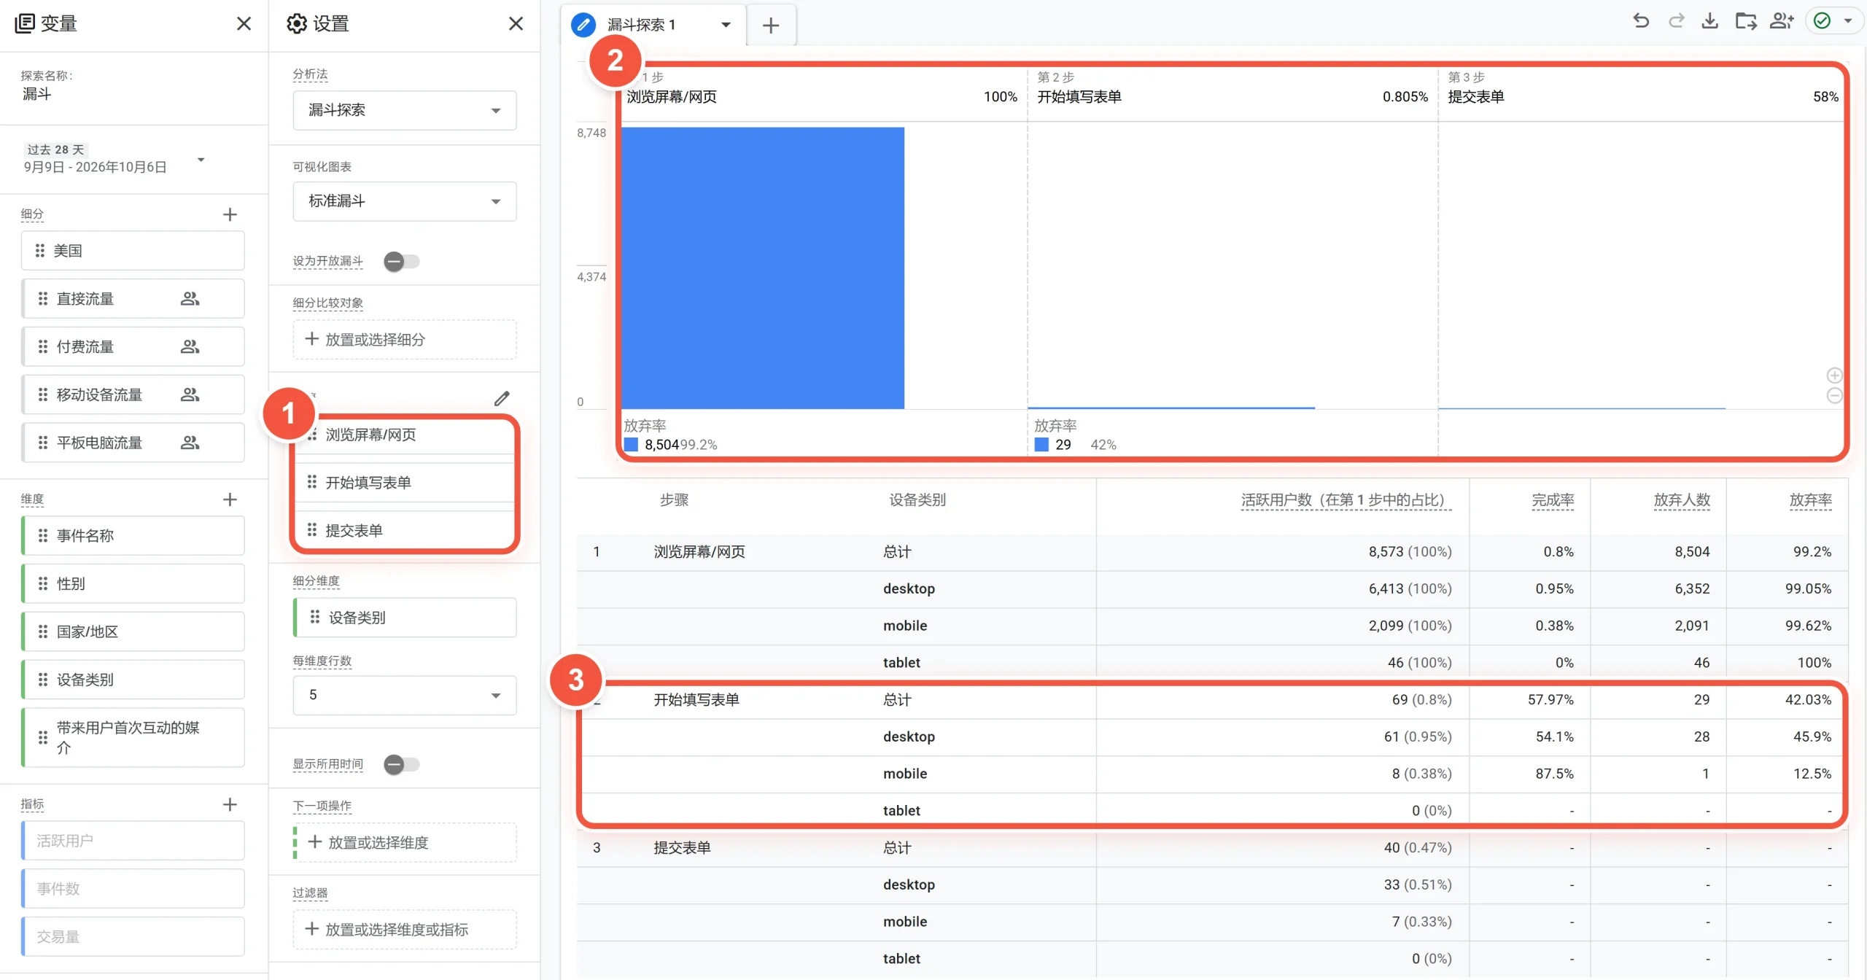Add a new dimension under 维度
Image resolution: width=1867 pixels, height=980 pixels.
click(230, 499)
